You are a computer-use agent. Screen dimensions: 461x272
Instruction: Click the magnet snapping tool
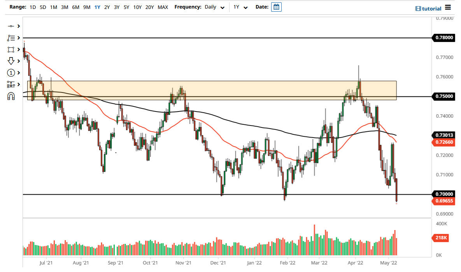click(x=11, y=96)
